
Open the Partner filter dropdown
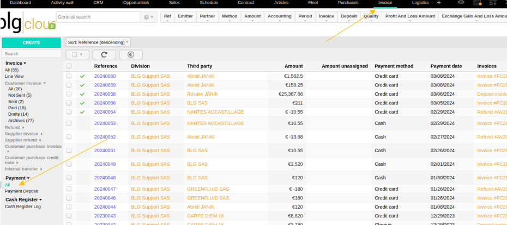point(207,17)
